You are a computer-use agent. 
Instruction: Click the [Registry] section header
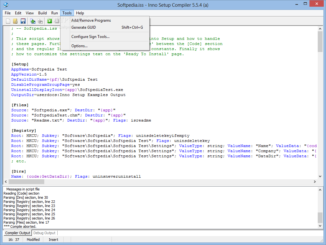pos(24,130)
